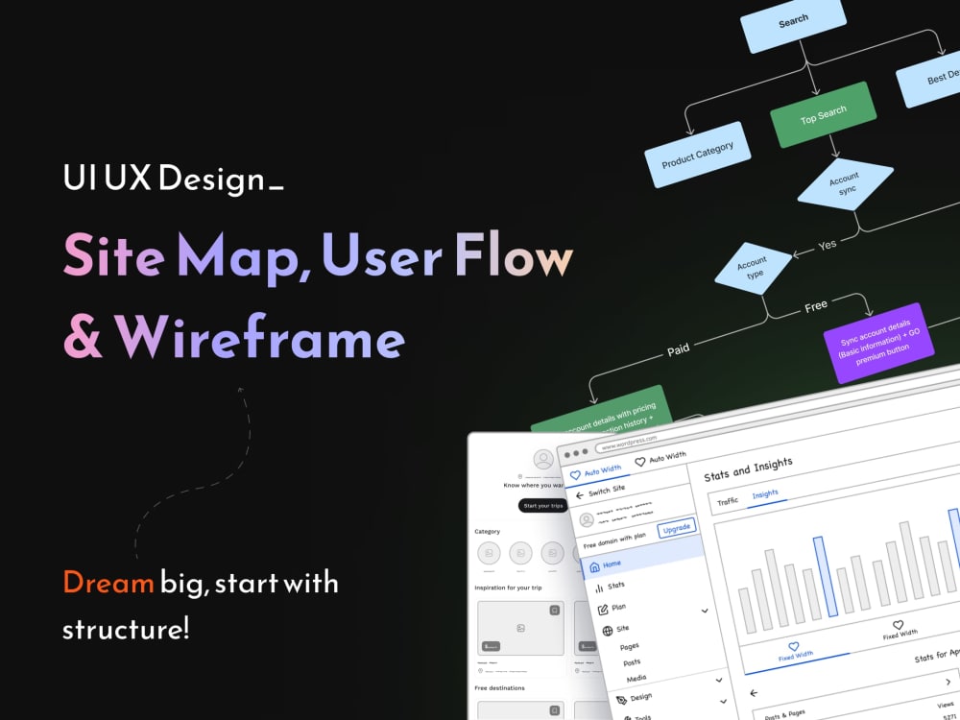Expand the Tools section chevron in sidebar
Viewport: 960px width, 720px height.
tap(723, 702)
